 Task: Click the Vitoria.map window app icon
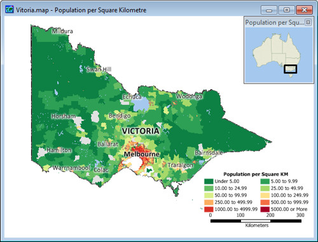(x=9, y=10)
